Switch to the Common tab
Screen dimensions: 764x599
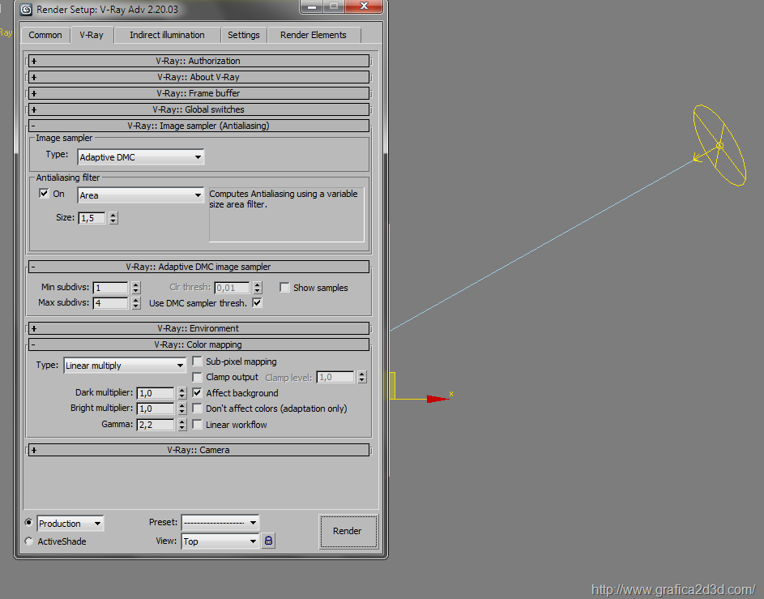(x=45, y=35)
